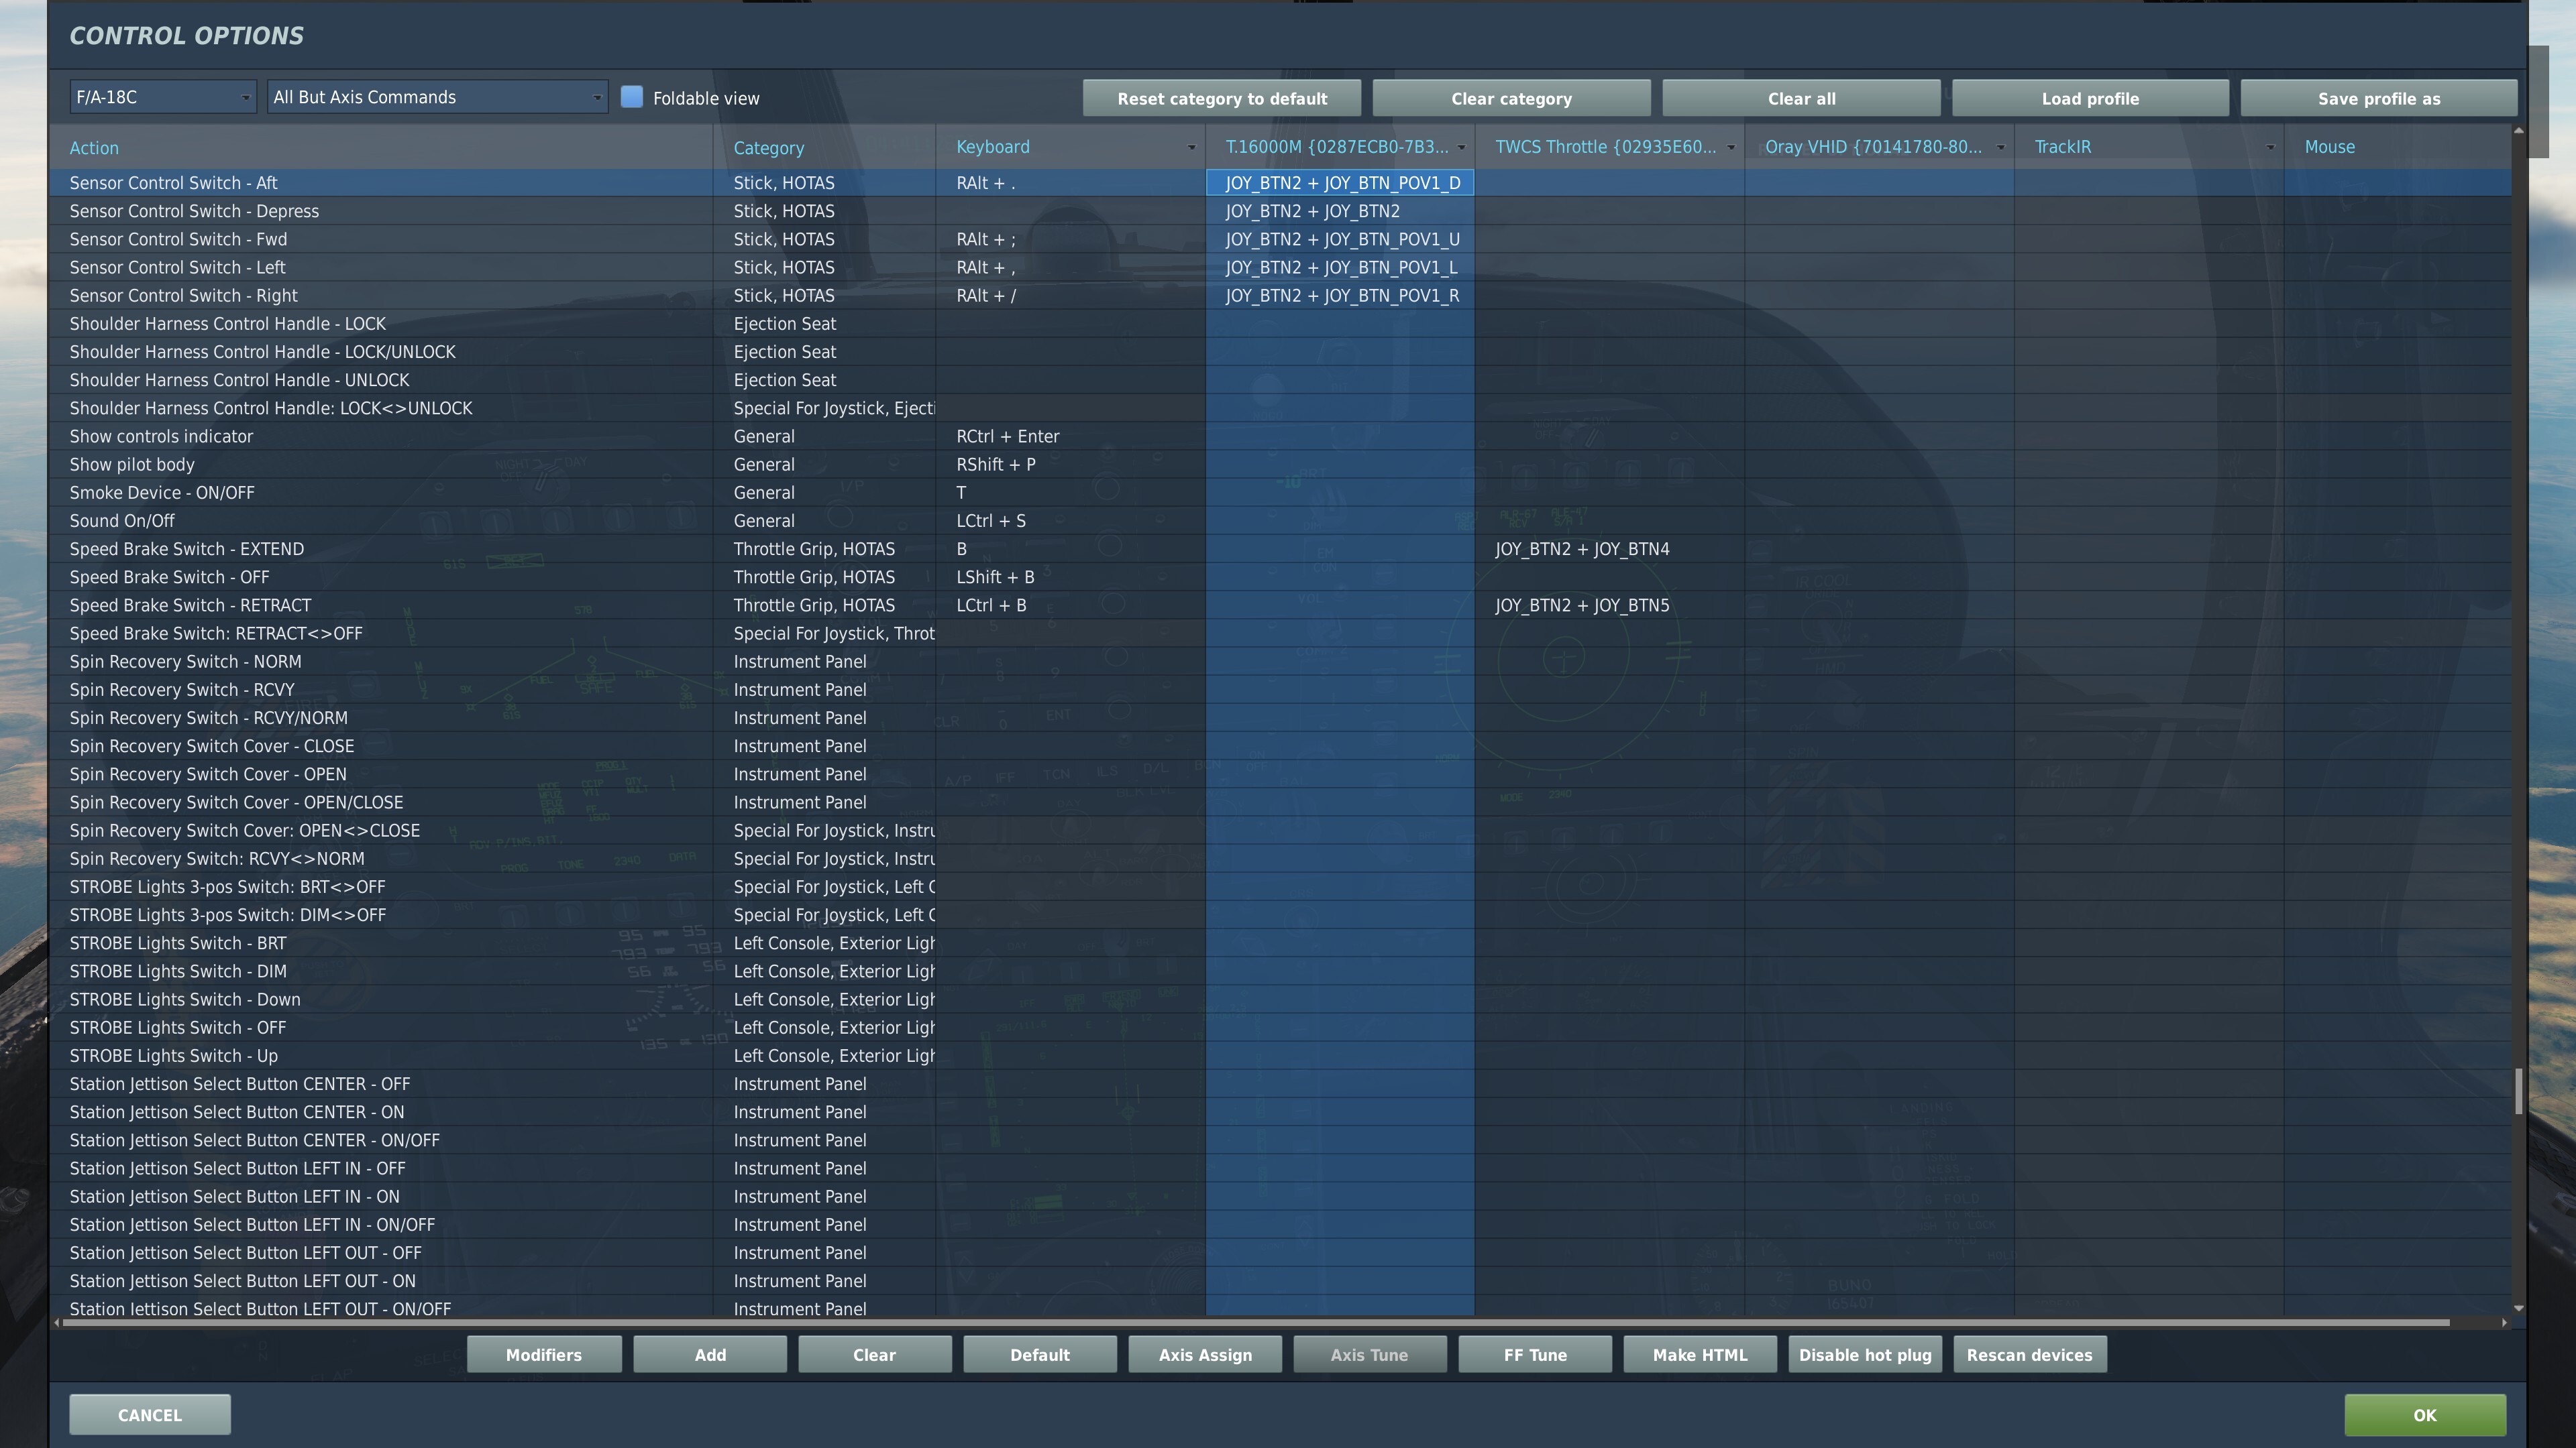Viewport: 2576px width, 1448px height.
Task: Open the Modifiers panel
Action: [543, 1355]
